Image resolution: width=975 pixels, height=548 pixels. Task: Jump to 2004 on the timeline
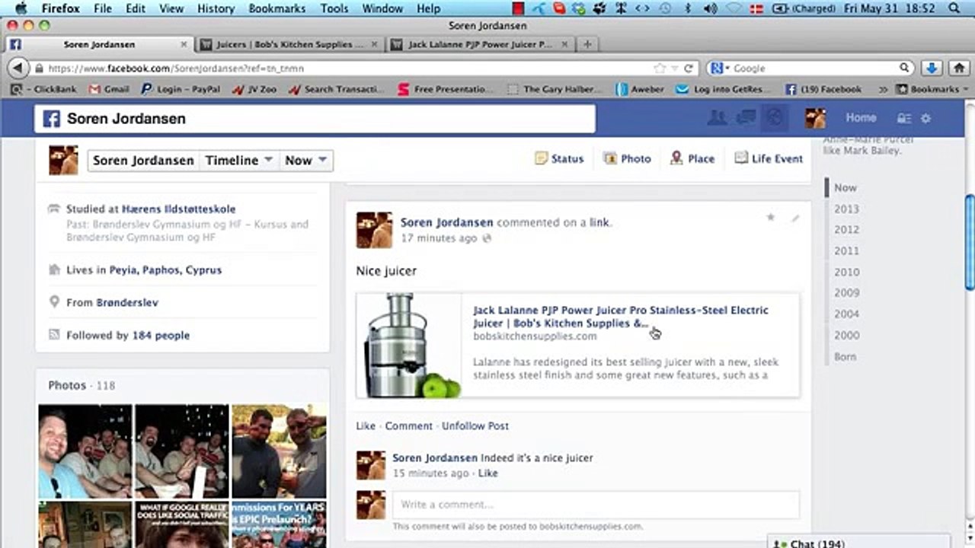pyautogui.click(x=846, y=314)
